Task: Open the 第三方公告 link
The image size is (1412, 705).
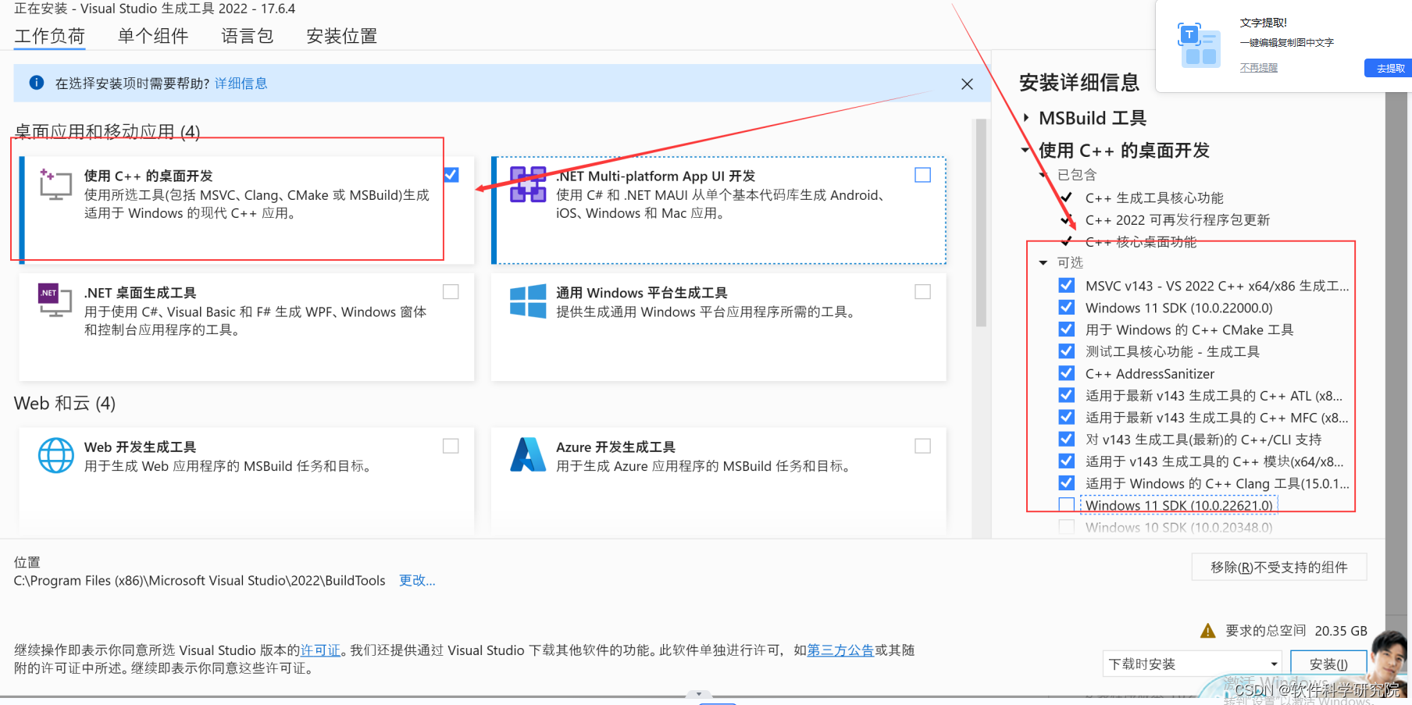Action: [840, 650]
